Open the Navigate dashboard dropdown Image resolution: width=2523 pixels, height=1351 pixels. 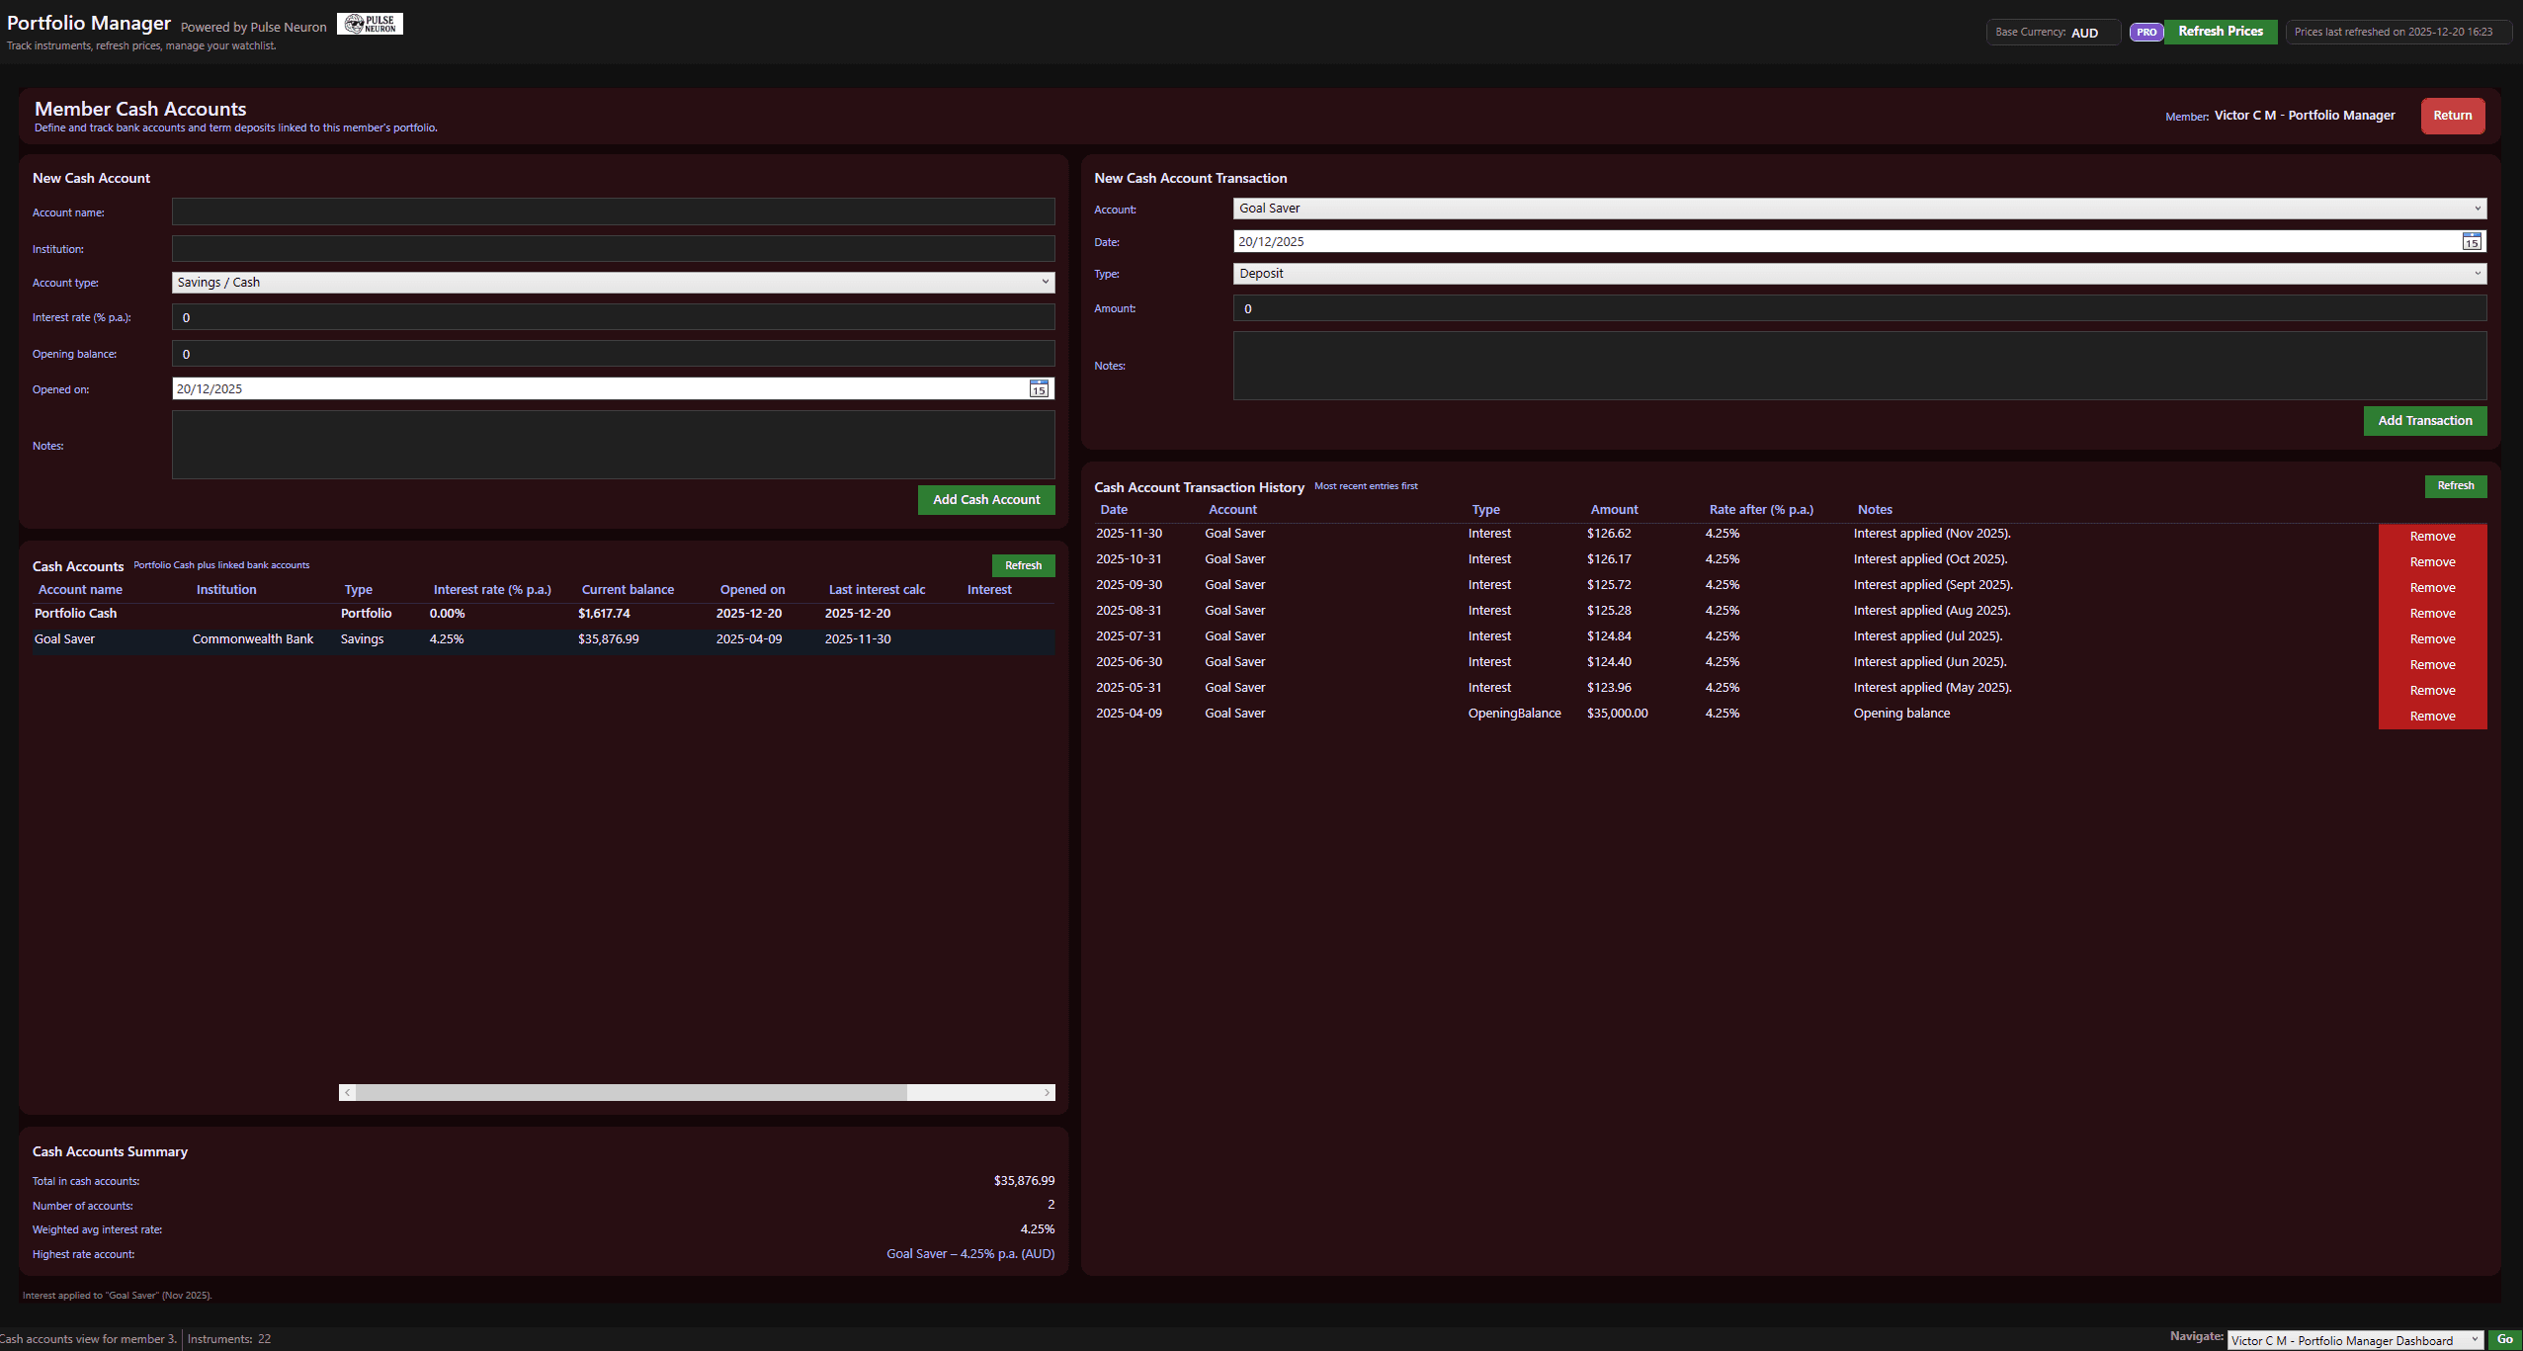click(x=2355, y=1340)
